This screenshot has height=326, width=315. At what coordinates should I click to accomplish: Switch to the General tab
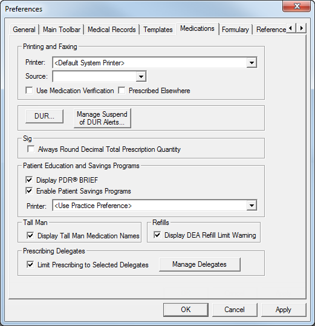[x=24, y=30]
